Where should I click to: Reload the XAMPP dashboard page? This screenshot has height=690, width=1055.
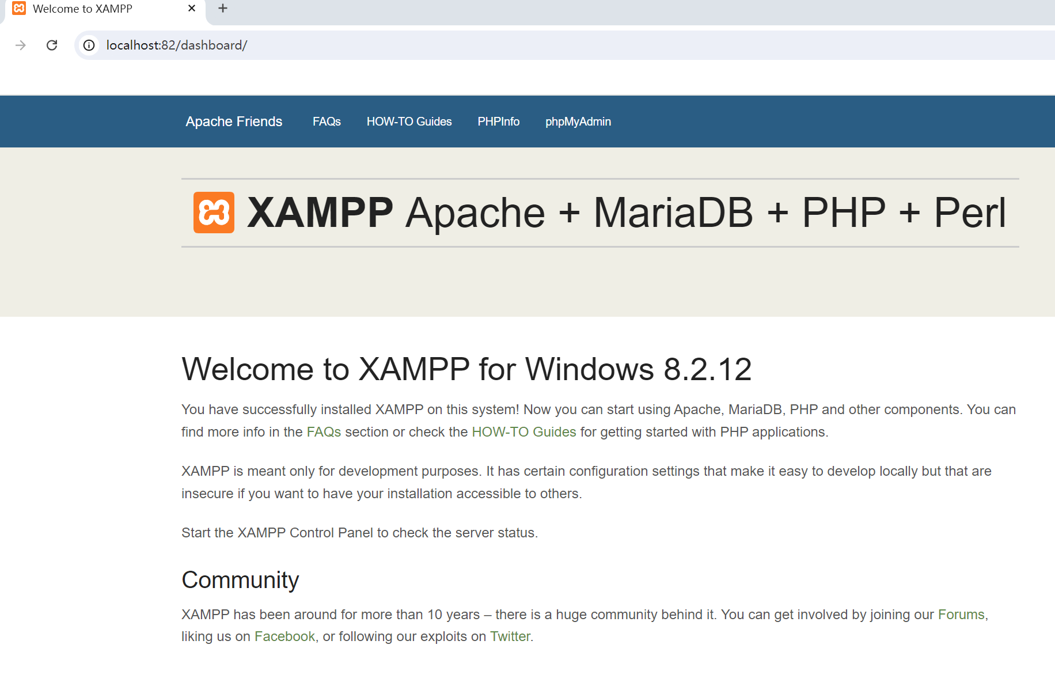tap(52, 45)
